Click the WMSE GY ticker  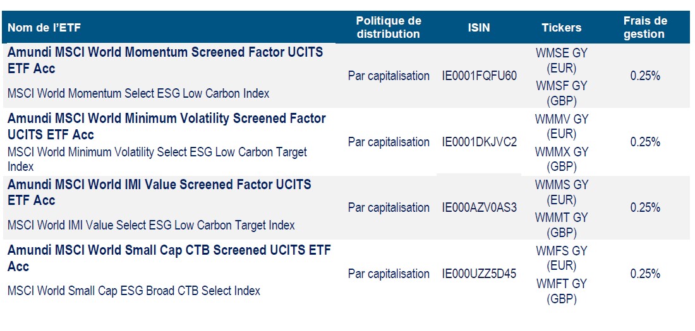point(561,54)
